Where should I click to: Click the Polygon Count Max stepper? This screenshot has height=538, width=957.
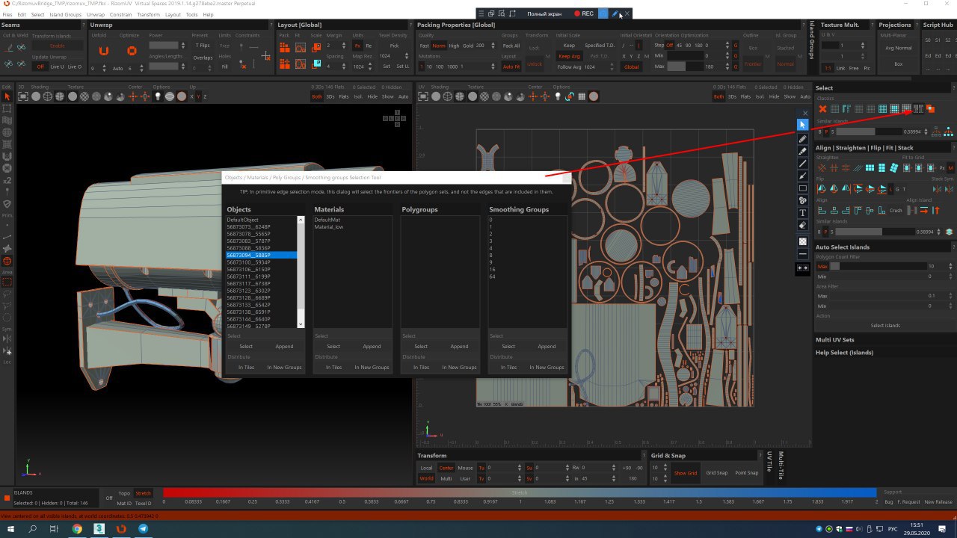pyautogui.click(x=951, y=266)
